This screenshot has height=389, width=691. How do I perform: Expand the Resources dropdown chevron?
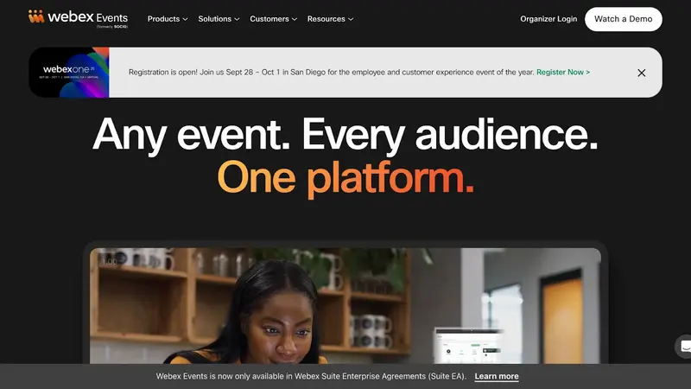[351, 19]
